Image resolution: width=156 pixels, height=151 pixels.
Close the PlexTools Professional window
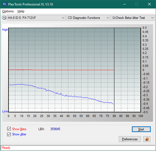[149, 4]
